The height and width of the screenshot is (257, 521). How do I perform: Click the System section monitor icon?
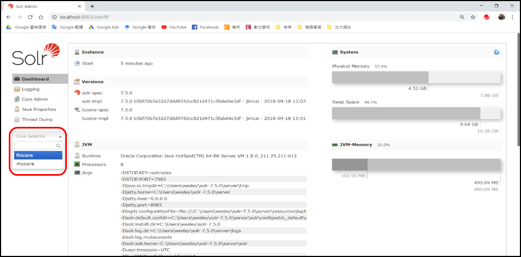(x=335, y=52)
